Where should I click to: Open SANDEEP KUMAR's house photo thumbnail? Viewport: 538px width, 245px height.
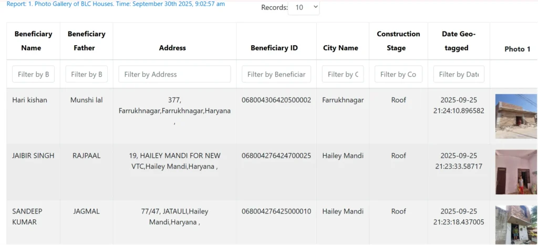[x=516, y=224]
